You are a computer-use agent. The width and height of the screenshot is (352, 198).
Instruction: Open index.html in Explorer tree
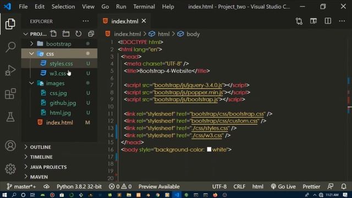coord(59,123)
